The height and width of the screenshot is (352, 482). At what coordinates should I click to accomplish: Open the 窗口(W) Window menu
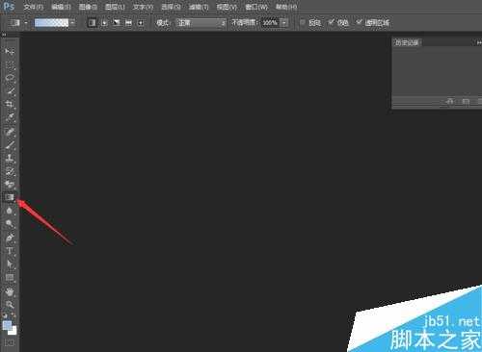click(256, 7)
